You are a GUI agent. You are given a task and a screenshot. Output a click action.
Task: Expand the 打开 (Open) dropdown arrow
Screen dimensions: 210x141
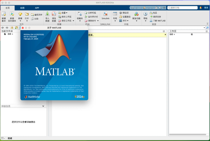coord(27,21)
